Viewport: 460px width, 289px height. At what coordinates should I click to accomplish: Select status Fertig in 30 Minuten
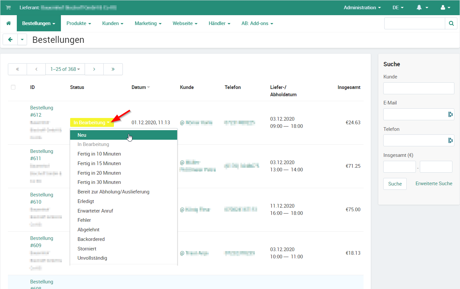(124, 182)
